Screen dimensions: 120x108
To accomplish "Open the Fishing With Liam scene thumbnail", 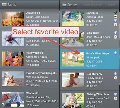I will [x=73, y=100].
